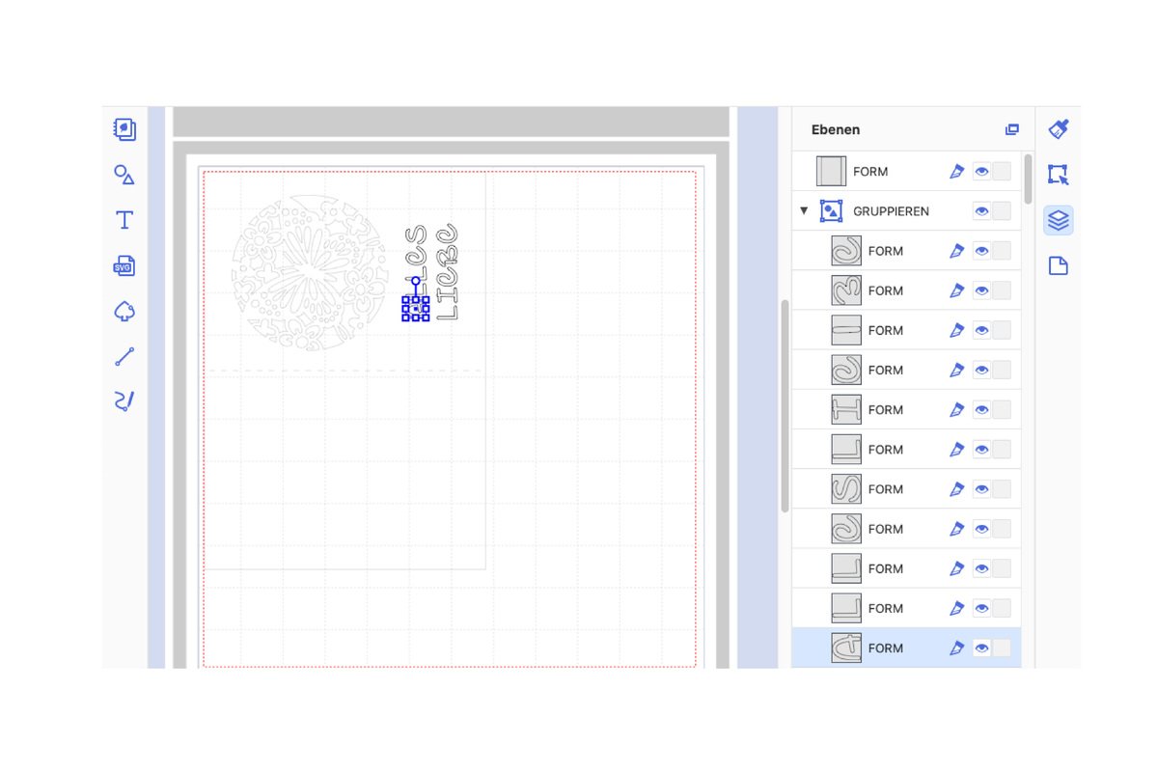This screenshot has height=772, width=1158.
Task: Click the rotation handle of selected shape
Action: point(416,282)
